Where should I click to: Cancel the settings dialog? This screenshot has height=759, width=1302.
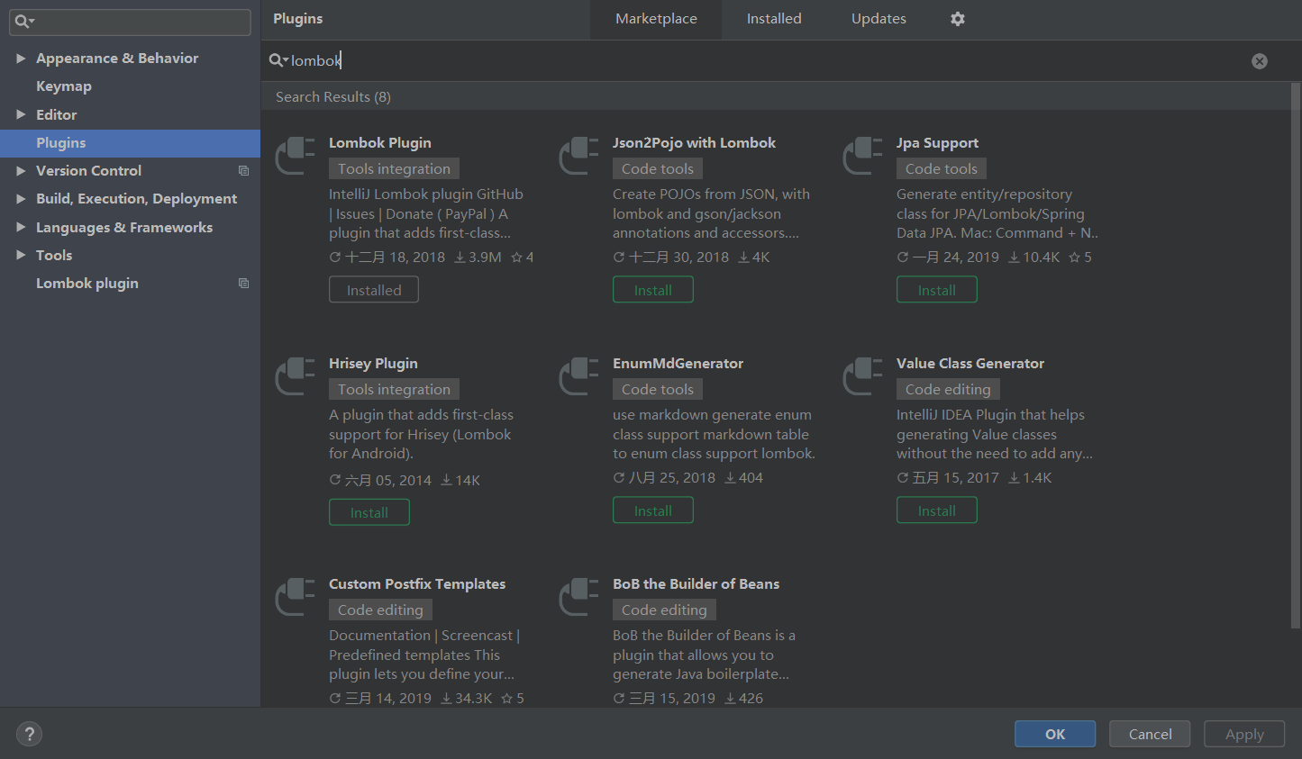click(1150, 734)
